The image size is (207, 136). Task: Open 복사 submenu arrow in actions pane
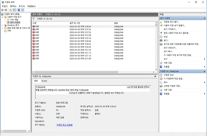click(x=205, y=82)
